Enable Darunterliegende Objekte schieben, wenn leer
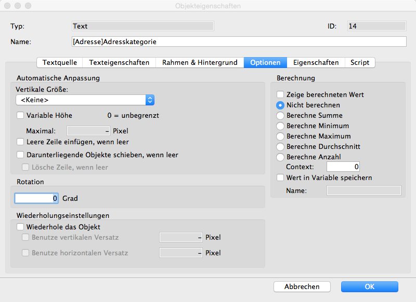 [x=20, y=155]
